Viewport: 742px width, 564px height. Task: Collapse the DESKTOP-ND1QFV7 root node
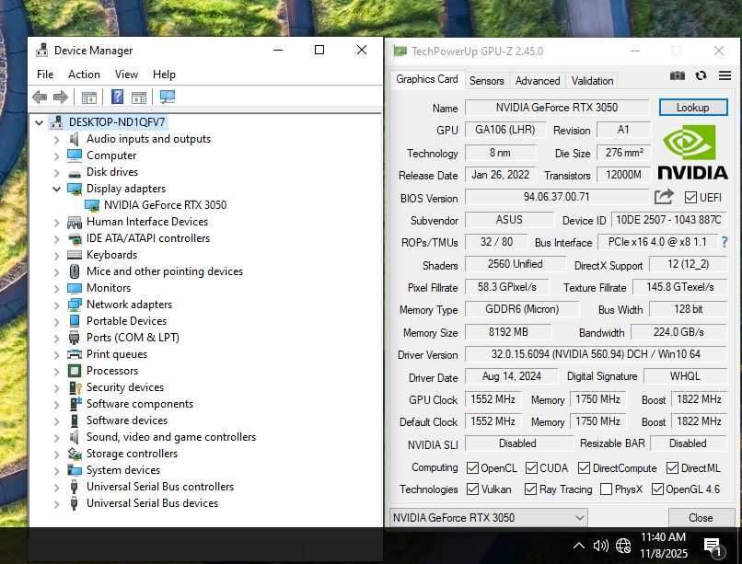click(x=40, y=123)
